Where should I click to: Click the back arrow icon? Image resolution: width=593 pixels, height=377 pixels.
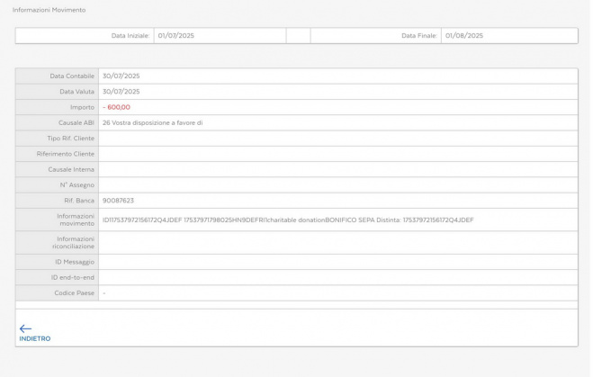point(25,328)
